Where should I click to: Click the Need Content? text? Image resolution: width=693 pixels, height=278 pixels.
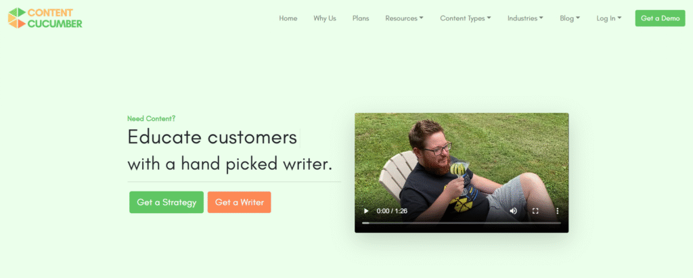tap(151, 118)
